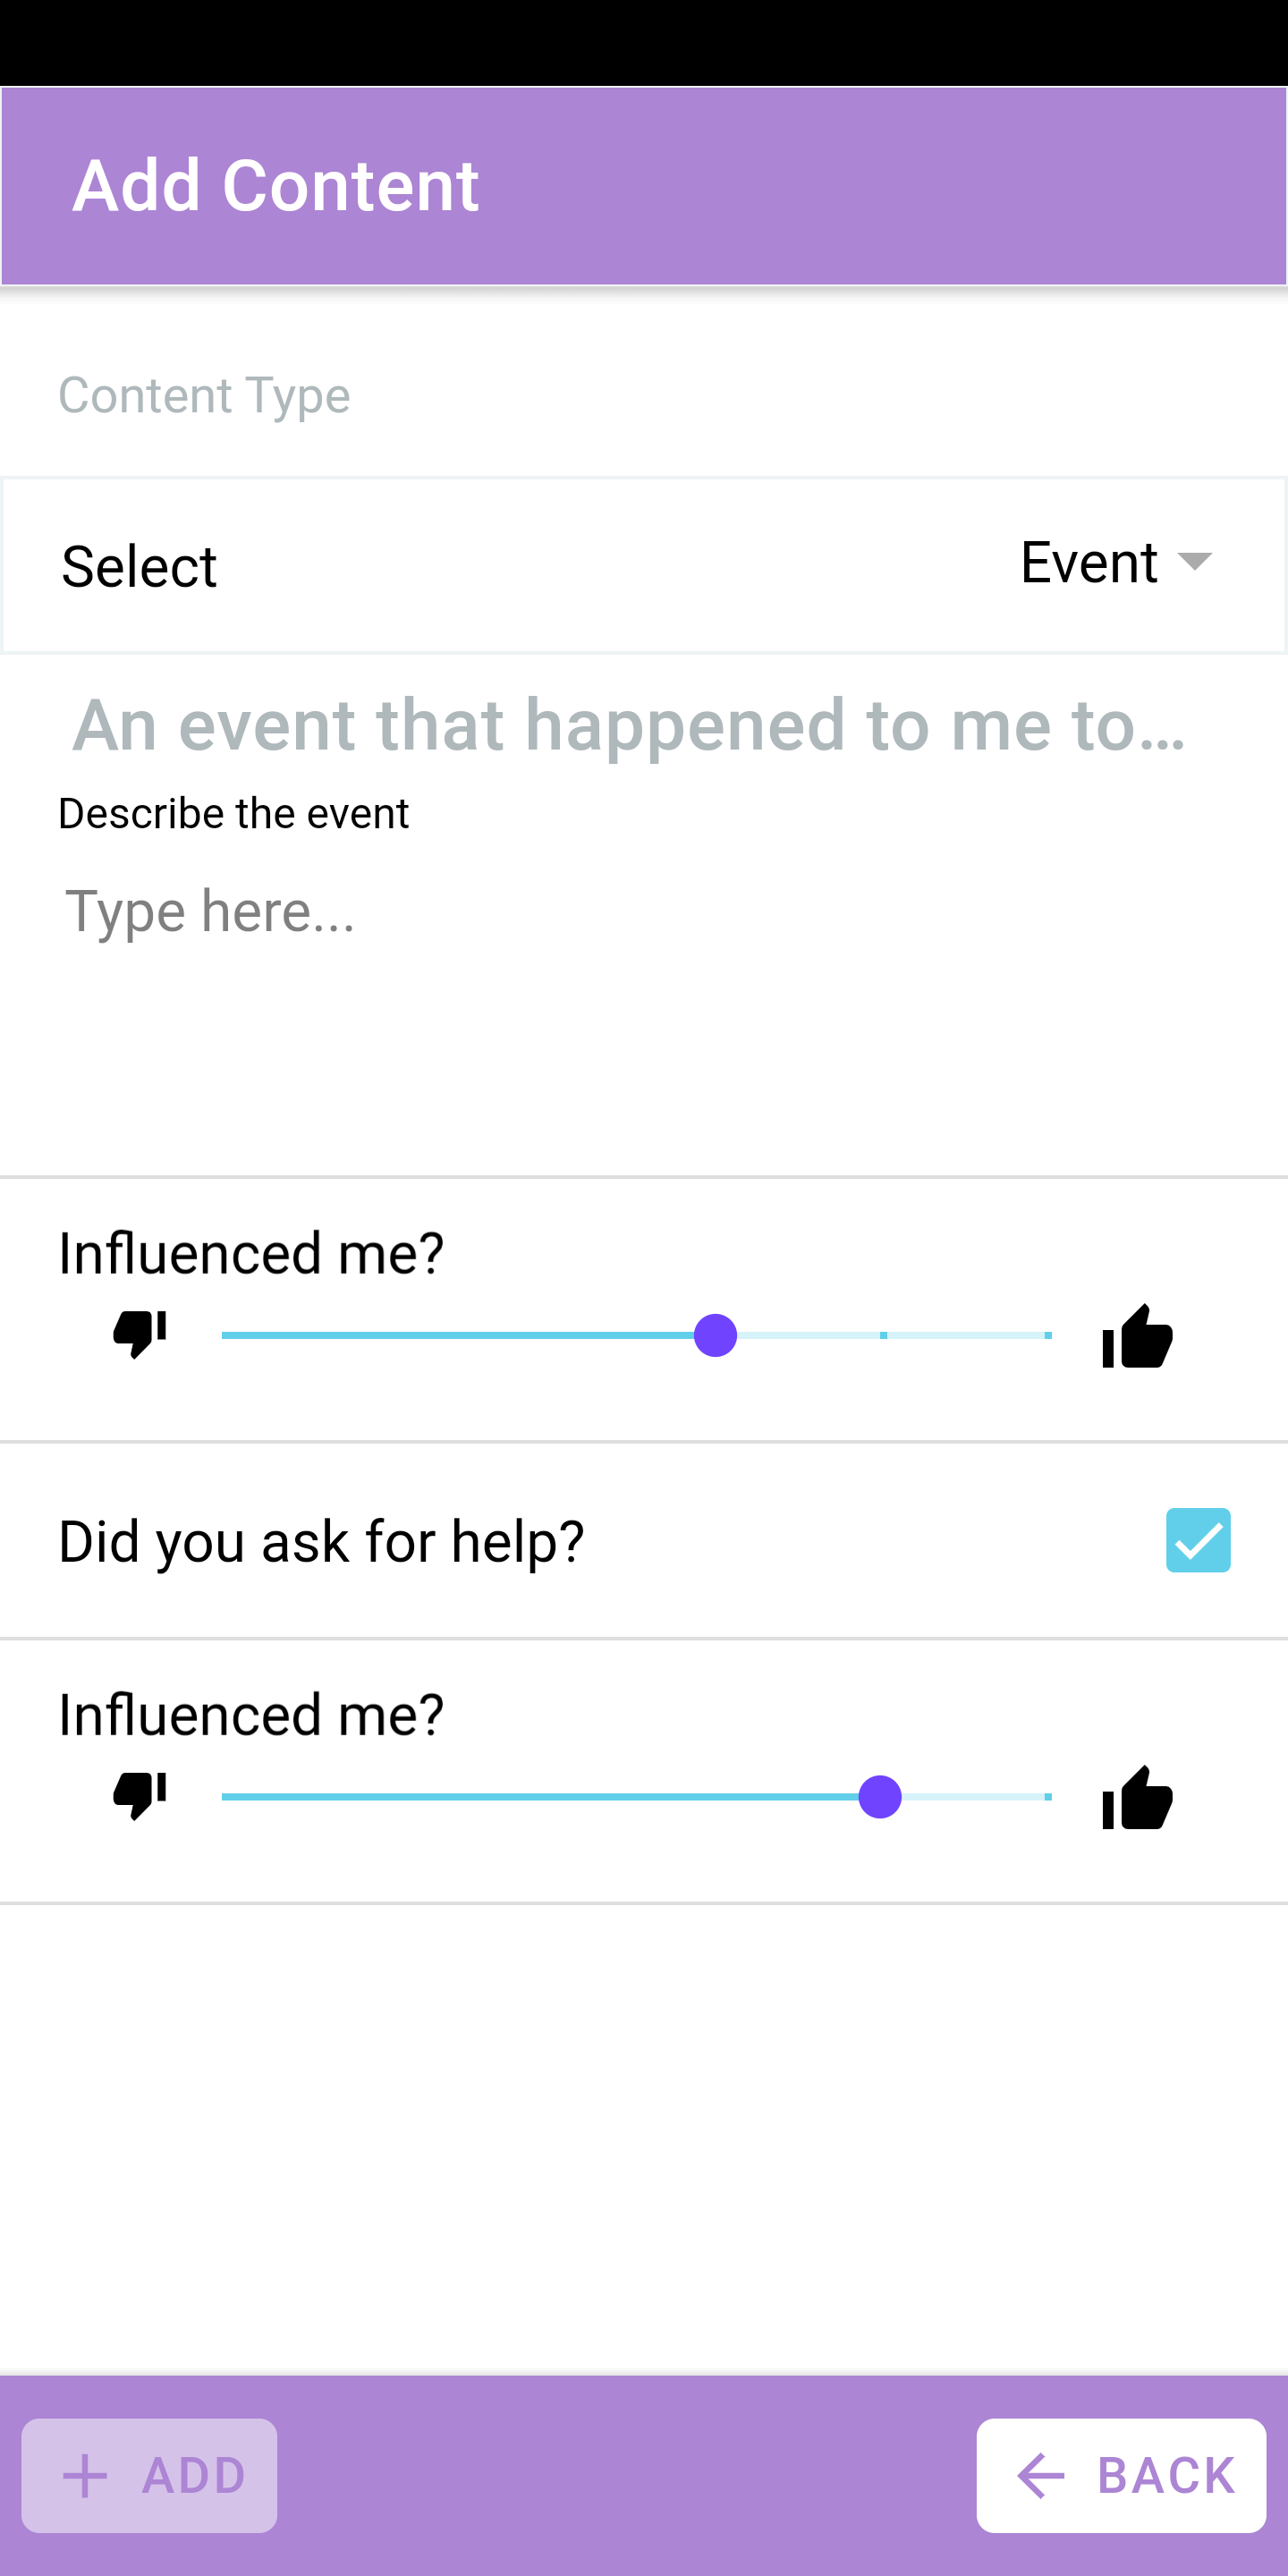Viewport: 1288px width, 2576px height.
Task: Click the Add Content header title
Action: 276,186
